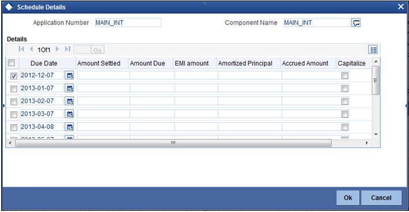Click the Amortized Principal column header
The width and height of the screenshot is (409, 212).
[x=245, y=63]
